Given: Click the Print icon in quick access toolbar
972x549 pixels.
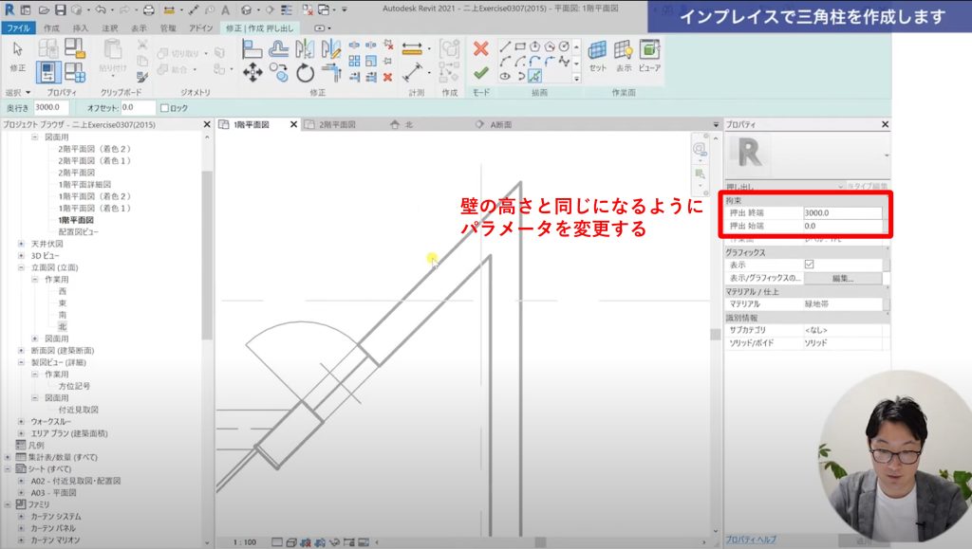Looking at the screenshot, I should (x=147, y=10).
